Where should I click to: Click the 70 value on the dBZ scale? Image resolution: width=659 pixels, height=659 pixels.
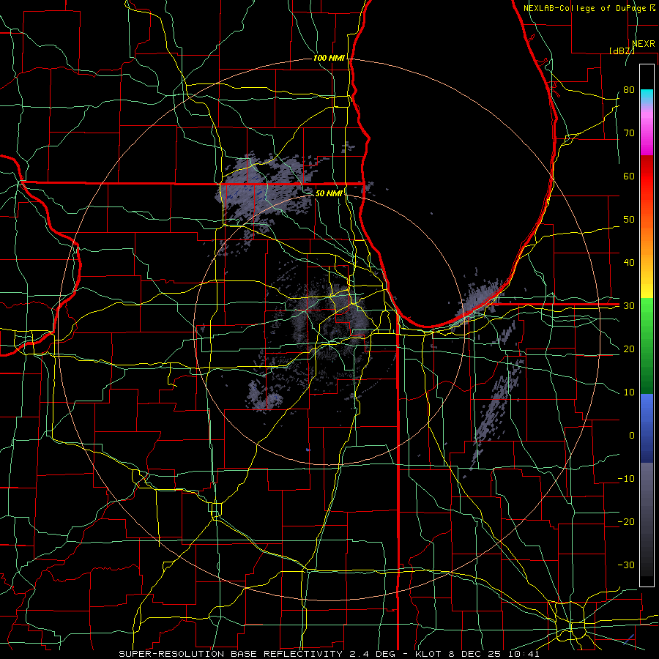pos(629,133)
